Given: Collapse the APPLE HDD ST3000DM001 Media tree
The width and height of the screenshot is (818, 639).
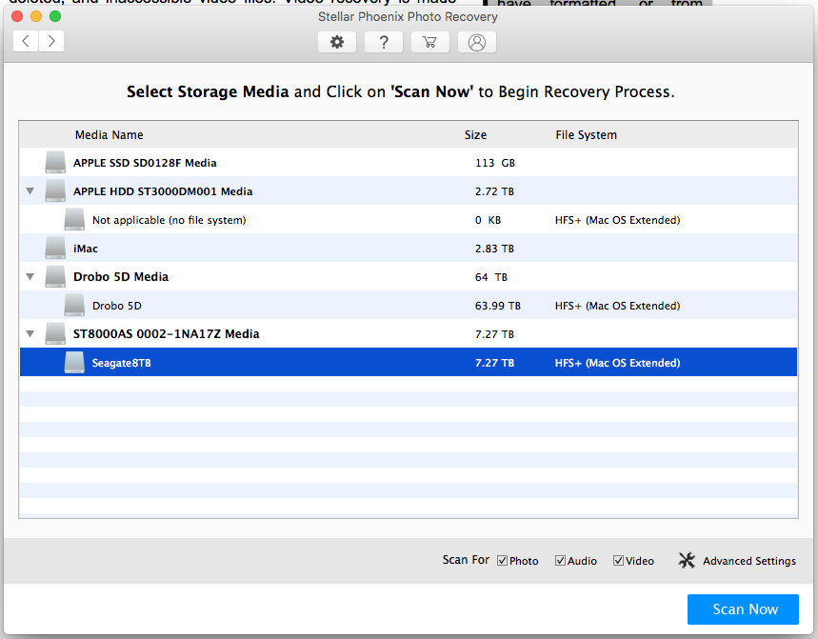Looking at the screenshot, I should (x=30, y=191).
